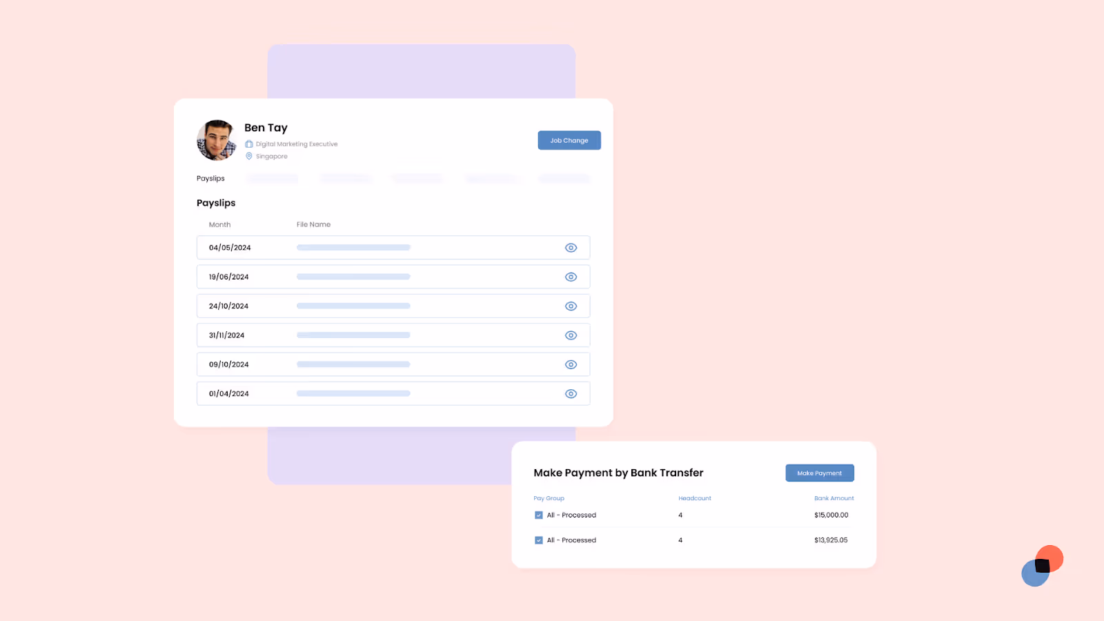
Task: Click the Pay Group column header
Action: [549, 498]
